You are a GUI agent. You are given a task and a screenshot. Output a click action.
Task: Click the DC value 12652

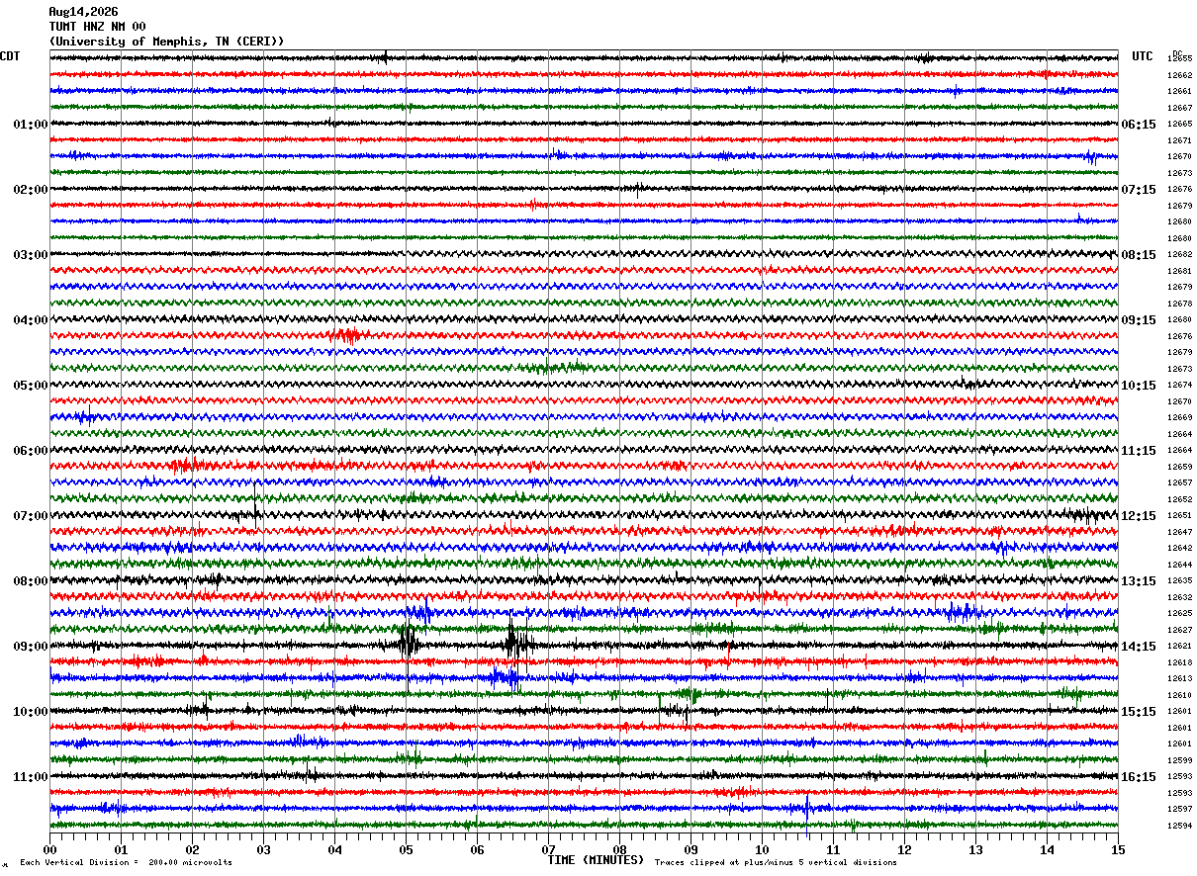(1180, 499)
